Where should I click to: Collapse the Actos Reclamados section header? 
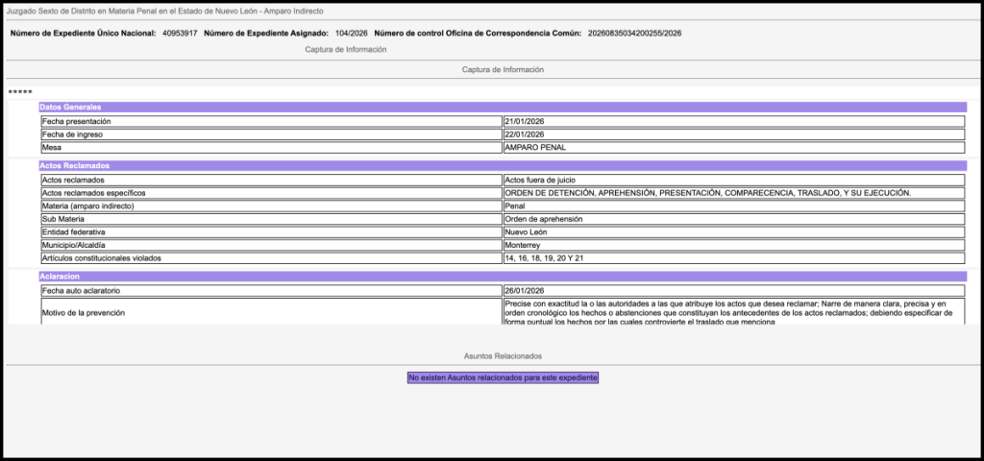503,166
